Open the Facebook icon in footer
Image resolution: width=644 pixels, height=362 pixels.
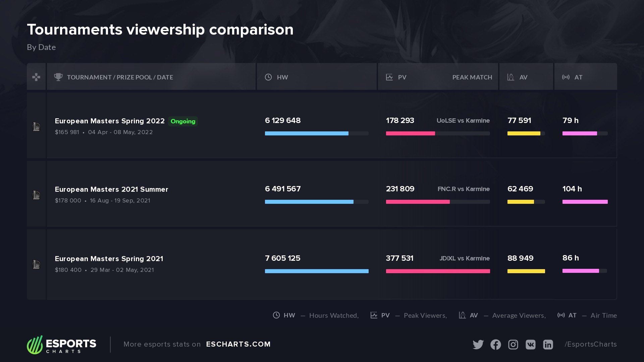(495, 345)
